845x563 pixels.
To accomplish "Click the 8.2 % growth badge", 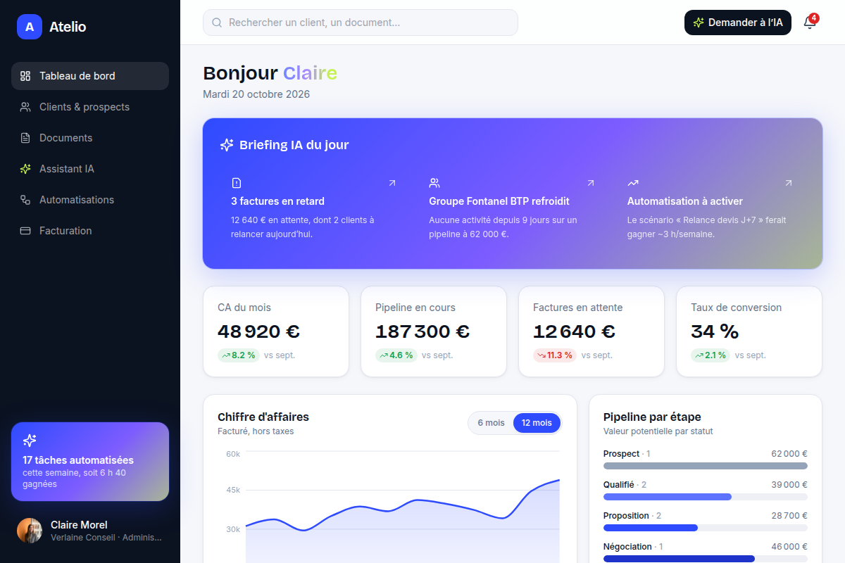I will tap(239, 355).
